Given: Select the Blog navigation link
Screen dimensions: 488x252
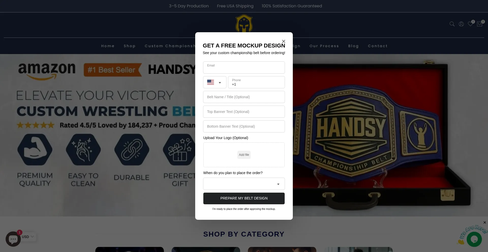Looking at the screenshot, I should pos(353,46).
